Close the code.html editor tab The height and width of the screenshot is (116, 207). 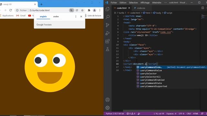(x=129, y=8)
